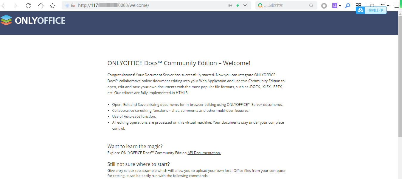The image size is (402, 179).
Task: Click the "Congratulations! Your Document Server" paragraph
Action: point(196,84)
